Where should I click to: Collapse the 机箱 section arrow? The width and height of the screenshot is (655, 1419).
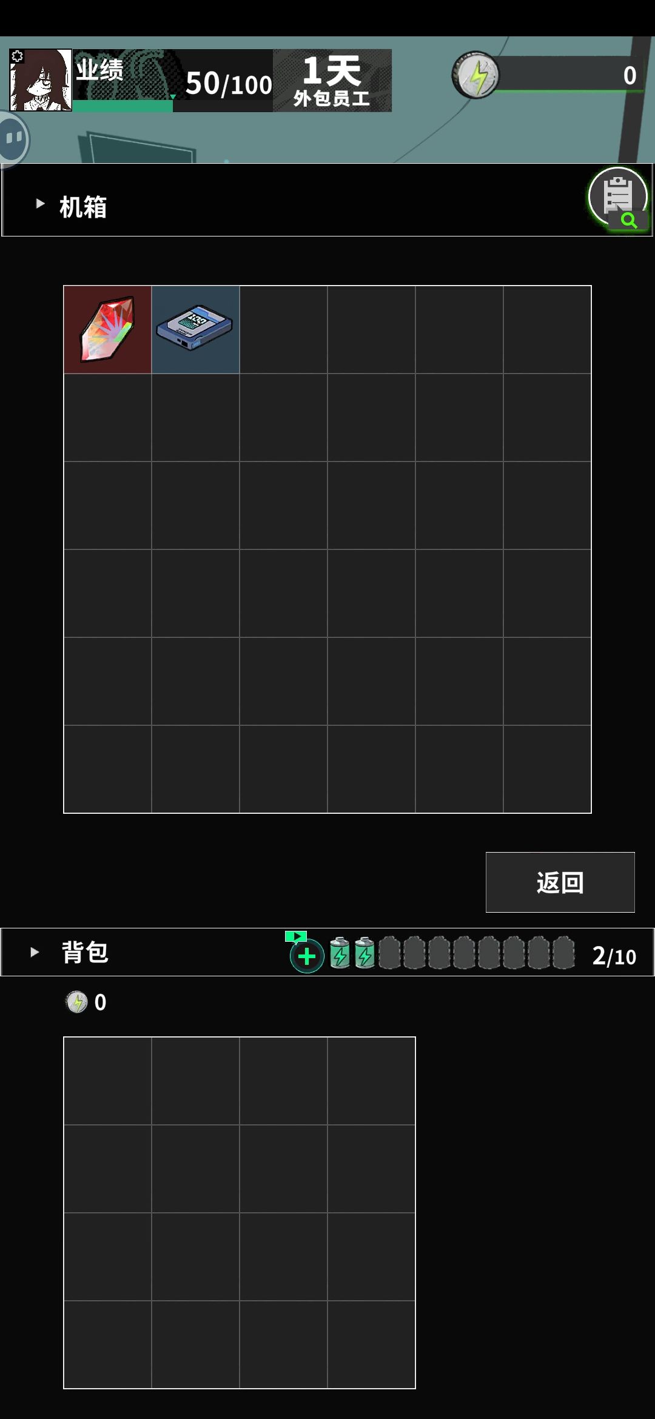pos(40,204)
